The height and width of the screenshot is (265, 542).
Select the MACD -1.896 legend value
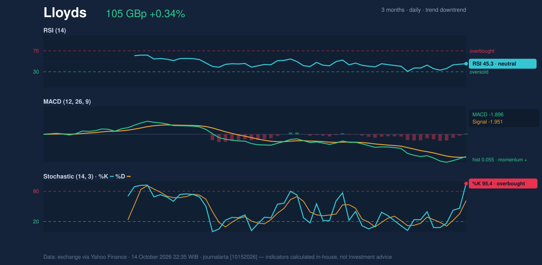pos(488,114)
